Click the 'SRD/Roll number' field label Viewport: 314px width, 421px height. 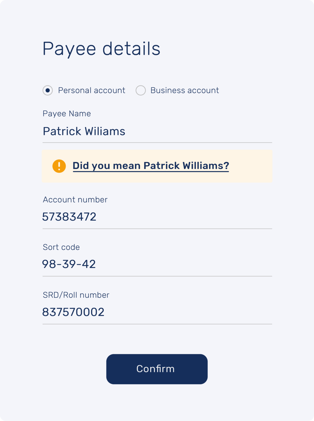coord(76,295)
